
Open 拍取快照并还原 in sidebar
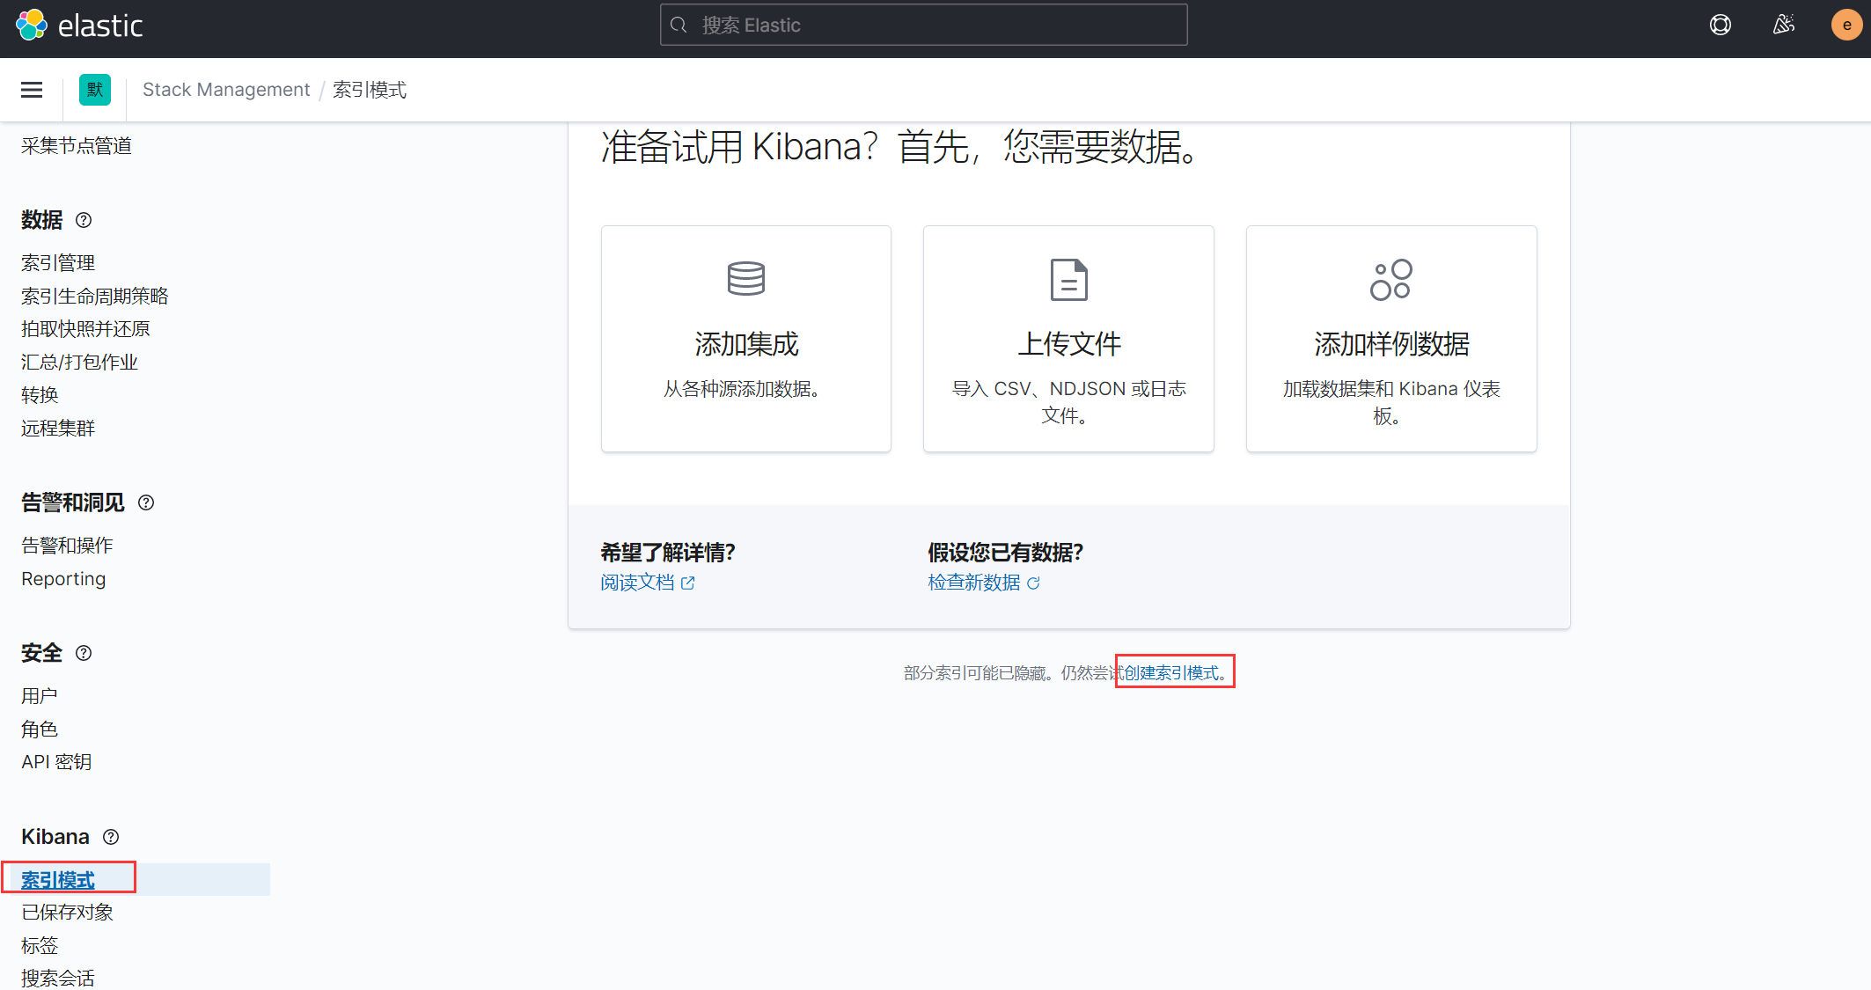pyautogui.click(x=85, y=328)
